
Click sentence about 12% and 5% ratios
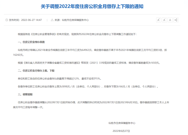(59, 78)
